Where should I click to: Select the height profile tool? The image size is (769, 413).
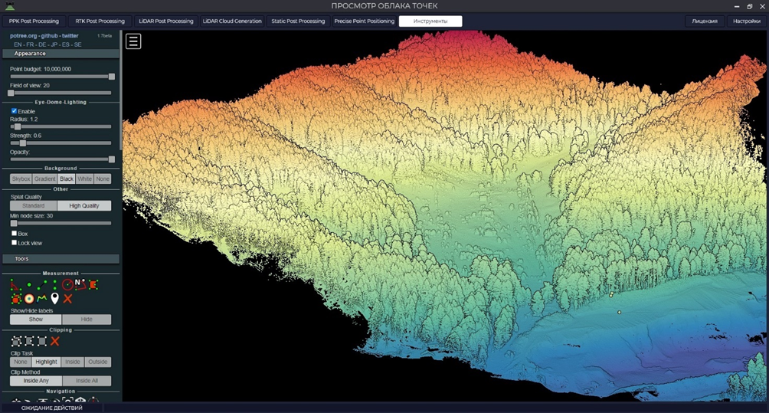[x=41, y=298]
